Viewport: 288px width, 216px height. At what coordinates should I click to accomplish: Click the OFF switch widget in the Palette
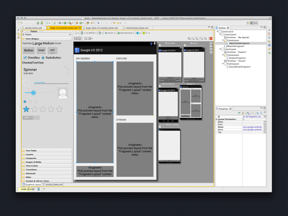click(x=31, y=118)
